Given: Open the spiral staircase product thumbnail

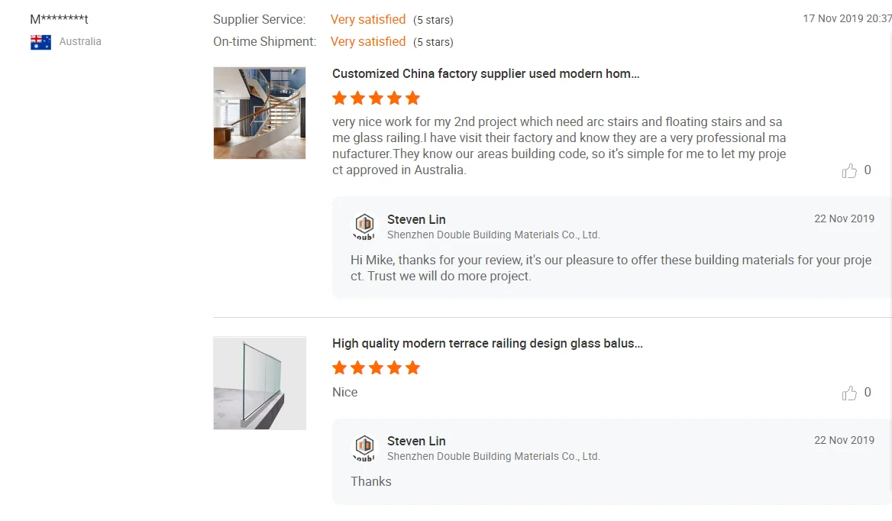Looking at the screenshot, I should pos(260,113).
